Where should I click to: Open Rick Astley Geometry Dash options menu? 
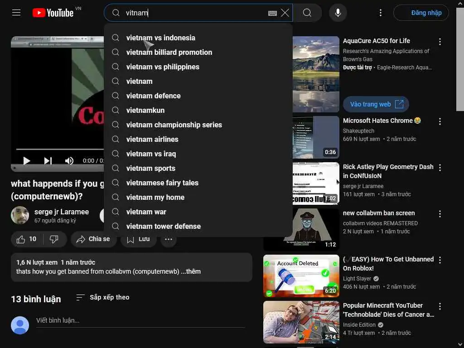coord(440,168)
